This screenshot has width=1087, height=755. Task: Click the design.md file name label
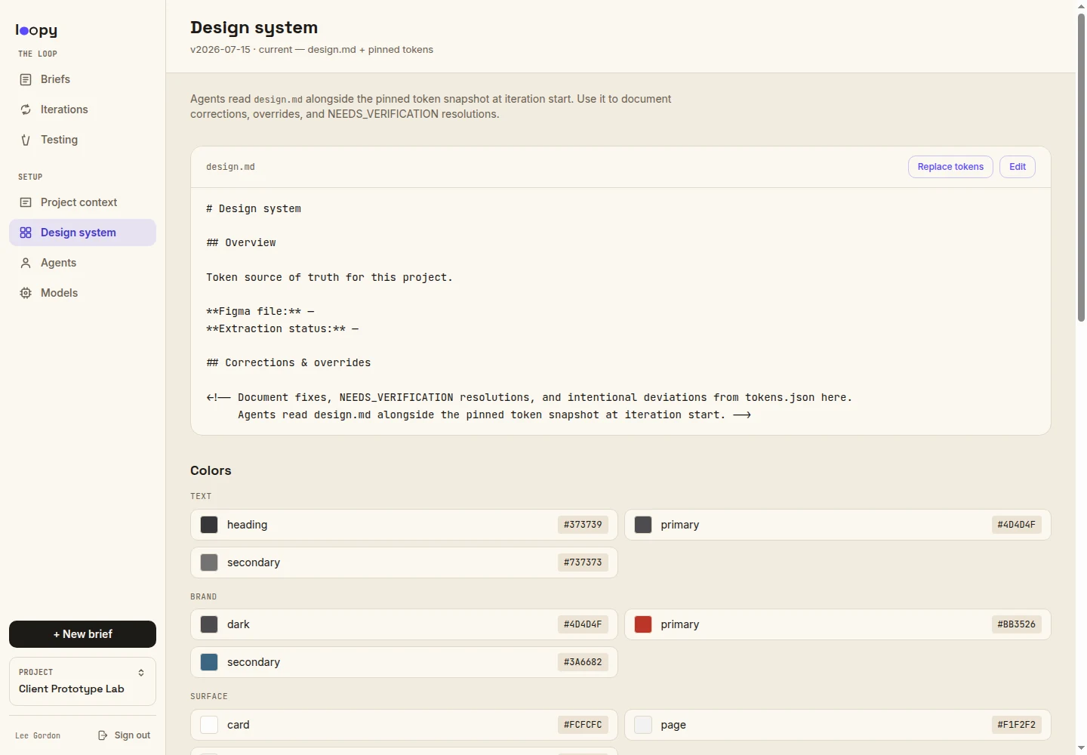(x=230, y=167)
